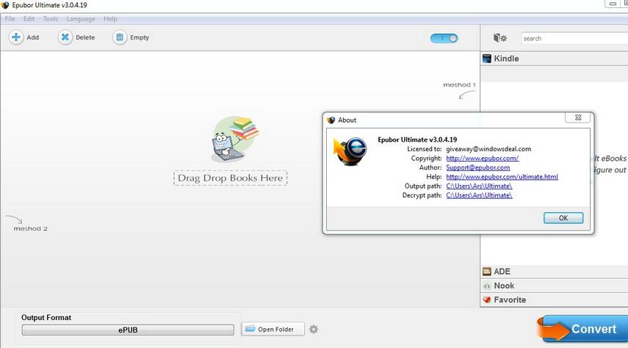This screenshot has height=348, width=628.
Task: Click the Epubor Ultimate v3.0.4.19 dialog heading
Action: point(417,139)
